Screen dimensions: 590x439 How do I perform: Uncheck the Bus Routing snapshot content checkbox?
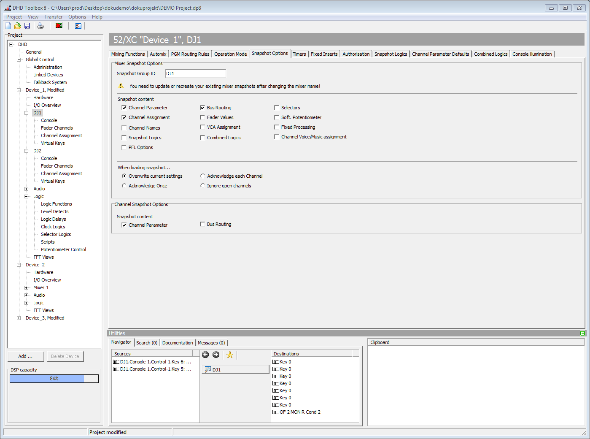[x=202, y=107]
